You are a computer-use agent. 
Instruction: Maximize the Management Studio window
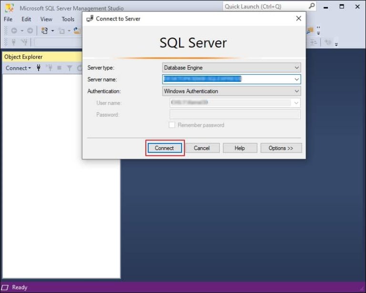pos(342,7)
